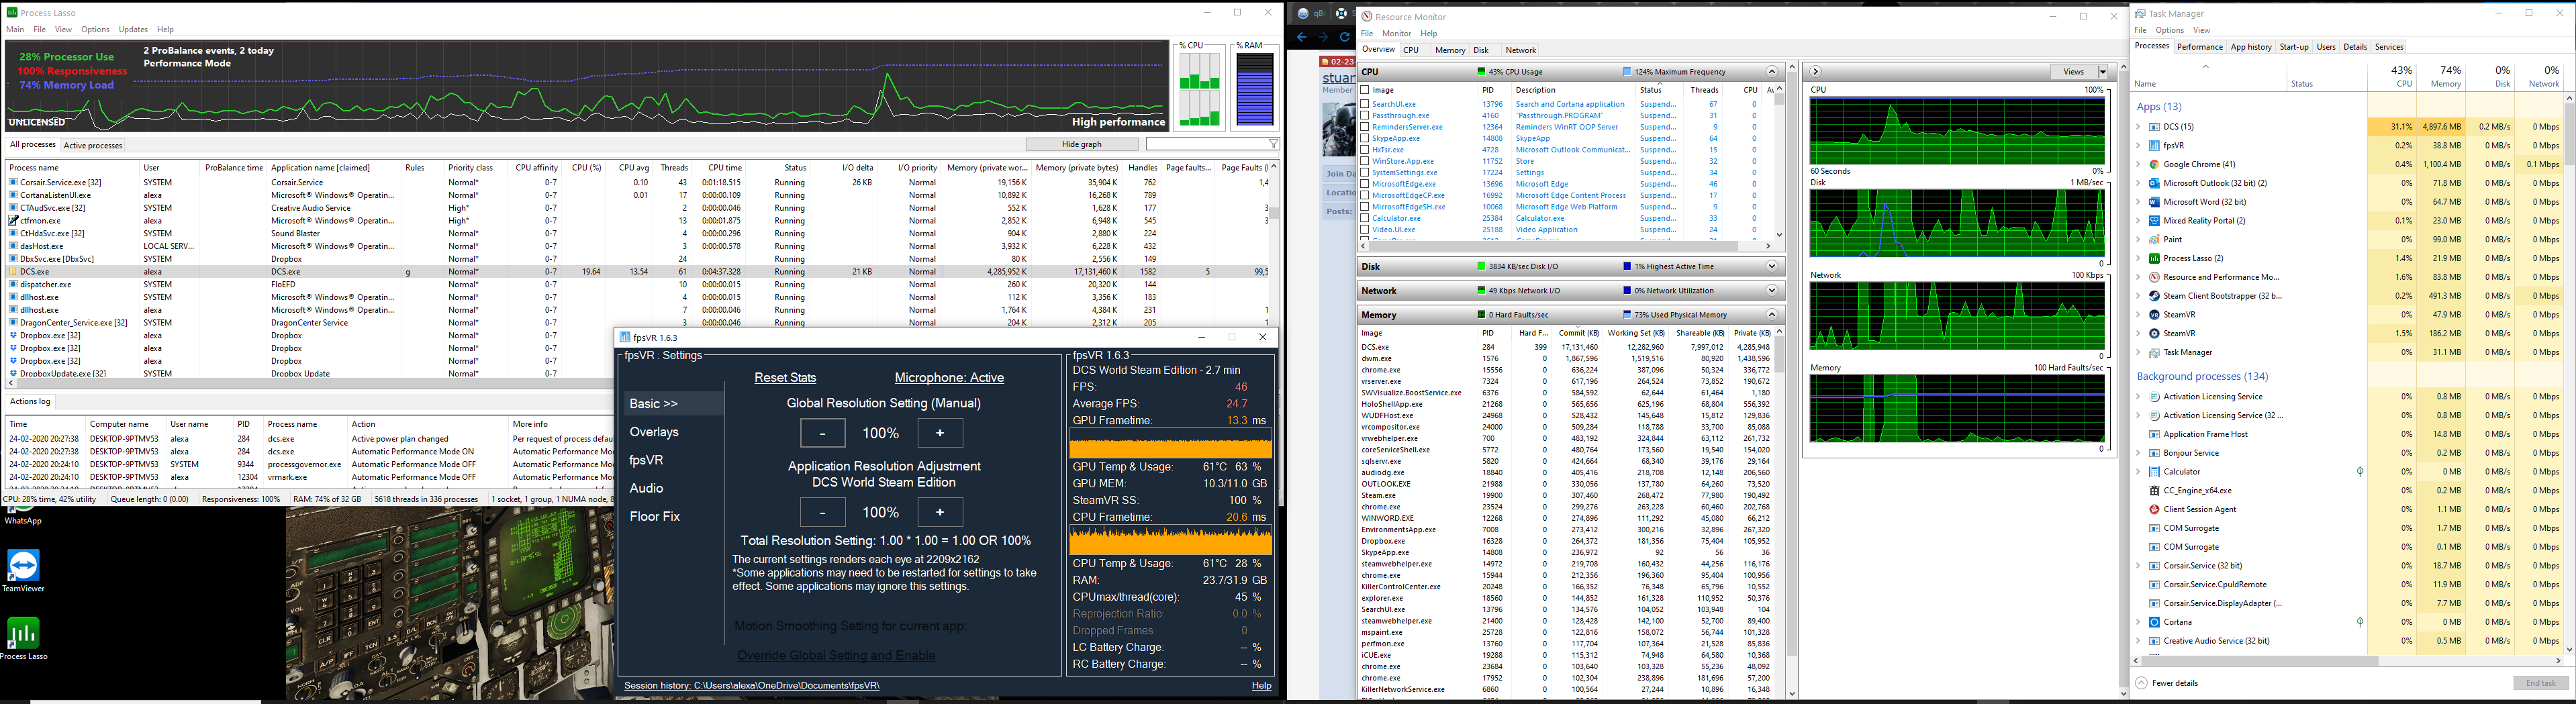
Task: Open the Updates menu in Process Lasso
Action: (x=133, y=30)
